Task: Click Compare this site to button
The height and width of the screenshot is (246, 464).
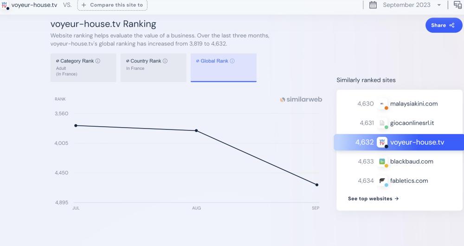Action: [112, 5]
